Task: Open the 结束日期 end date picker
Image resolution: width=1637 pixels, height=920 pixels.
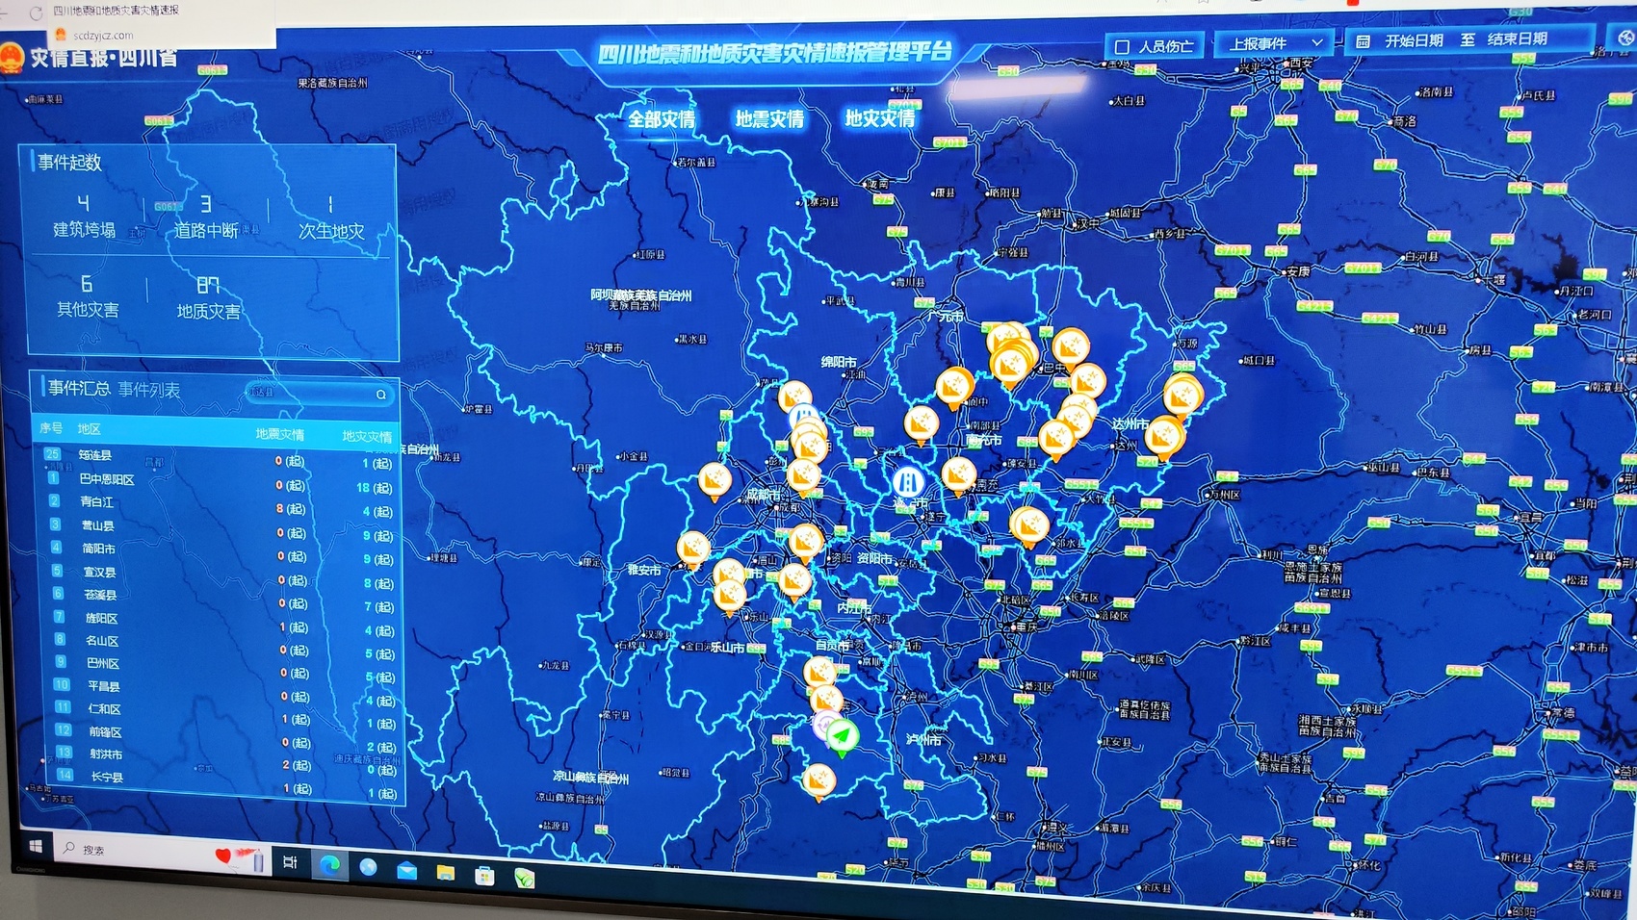Action: [1517, 39]
